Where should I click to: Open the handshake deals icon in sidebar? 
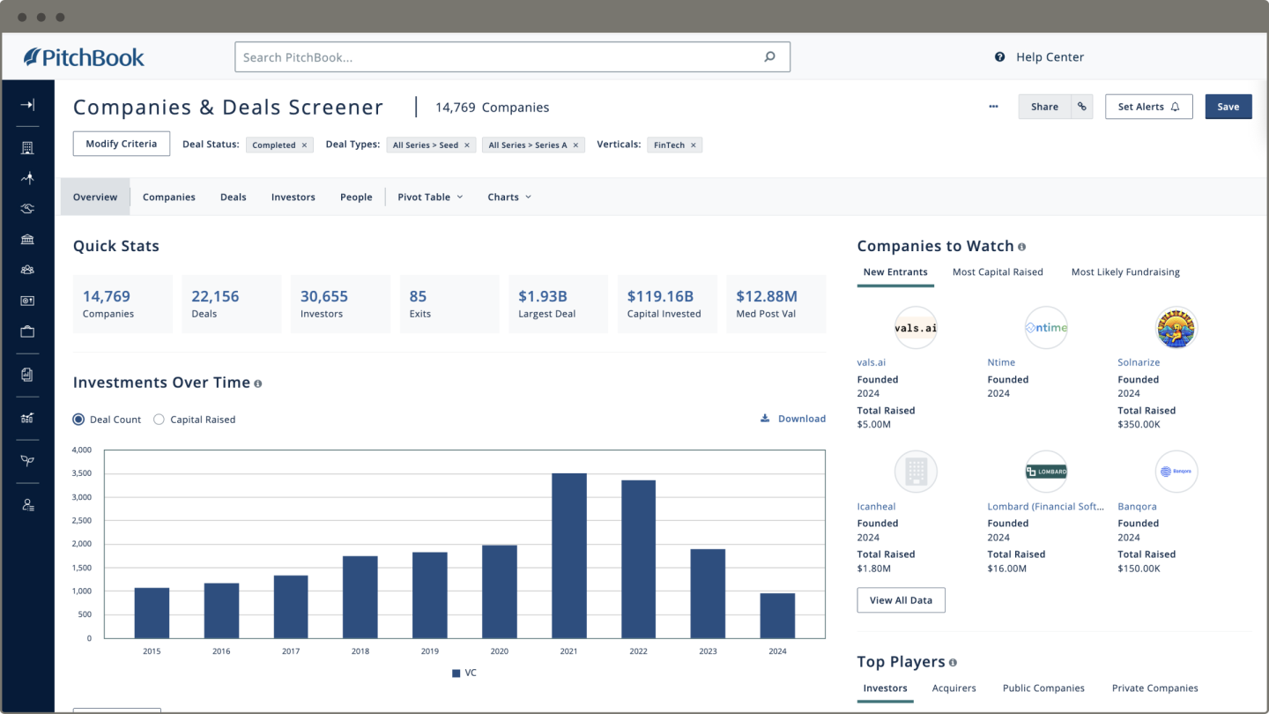click(27, 209)
